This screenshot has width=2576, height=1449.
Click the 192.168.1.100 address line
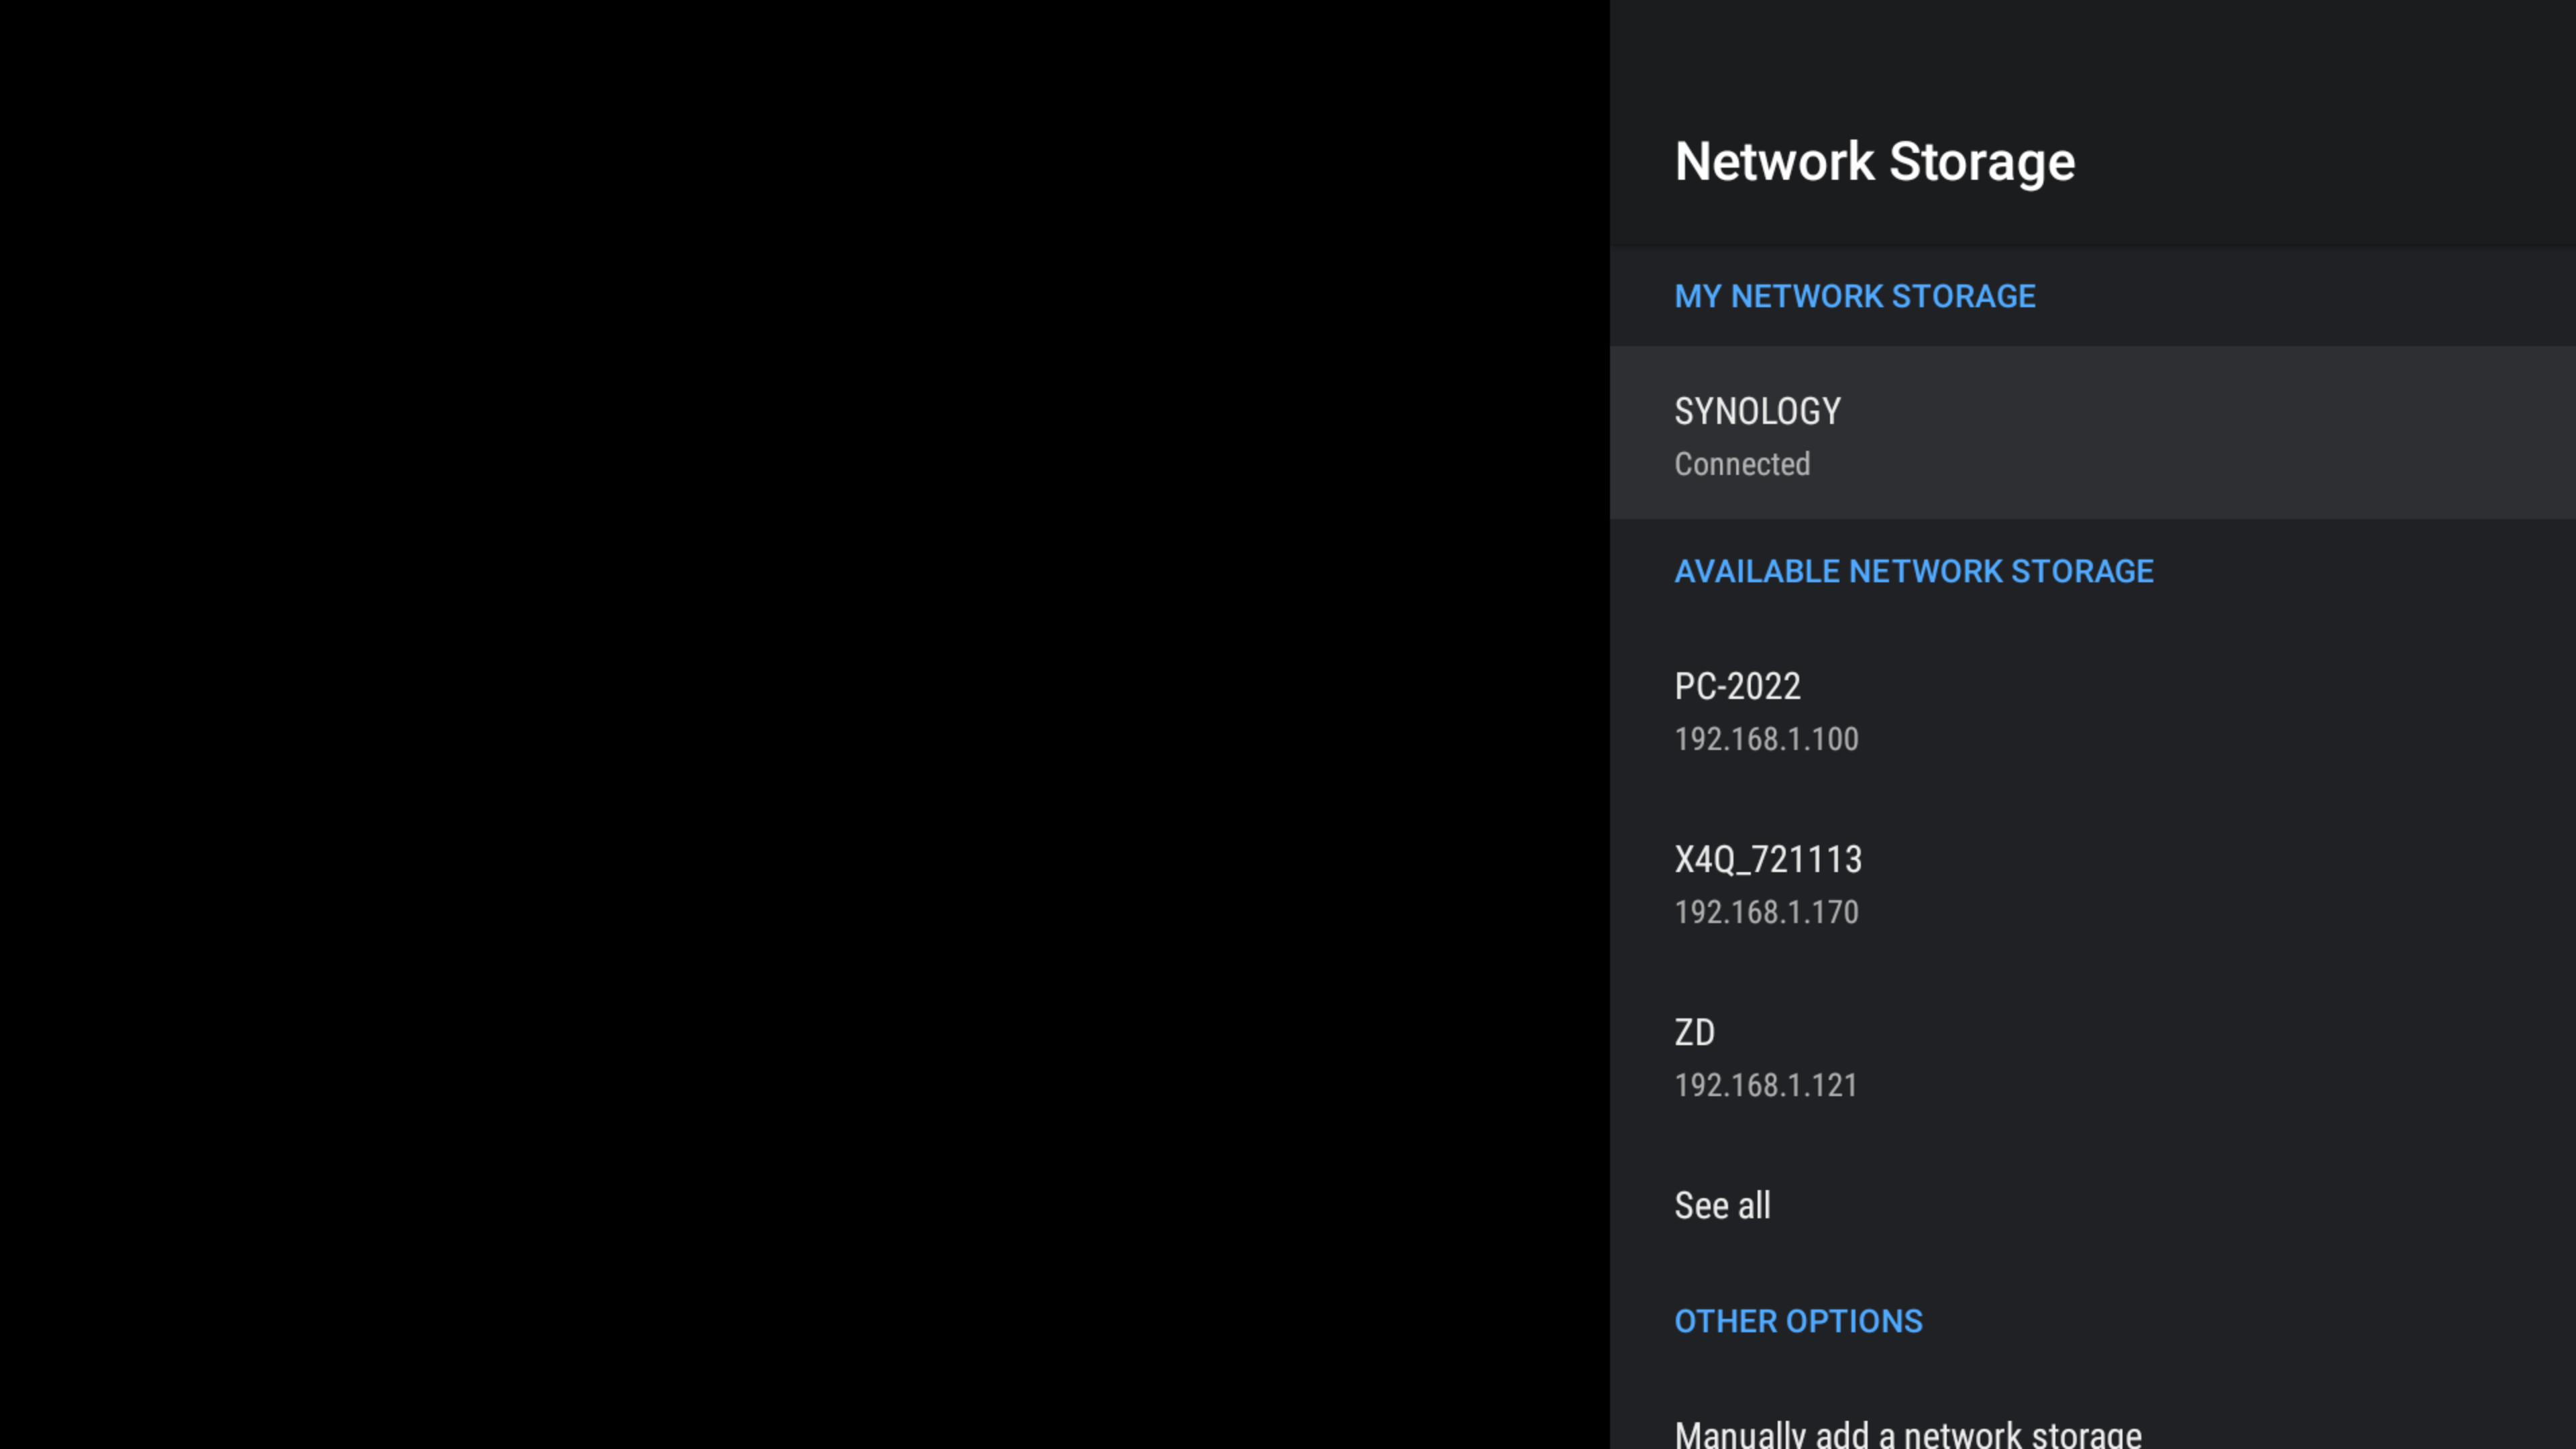tap(1766, 739)
